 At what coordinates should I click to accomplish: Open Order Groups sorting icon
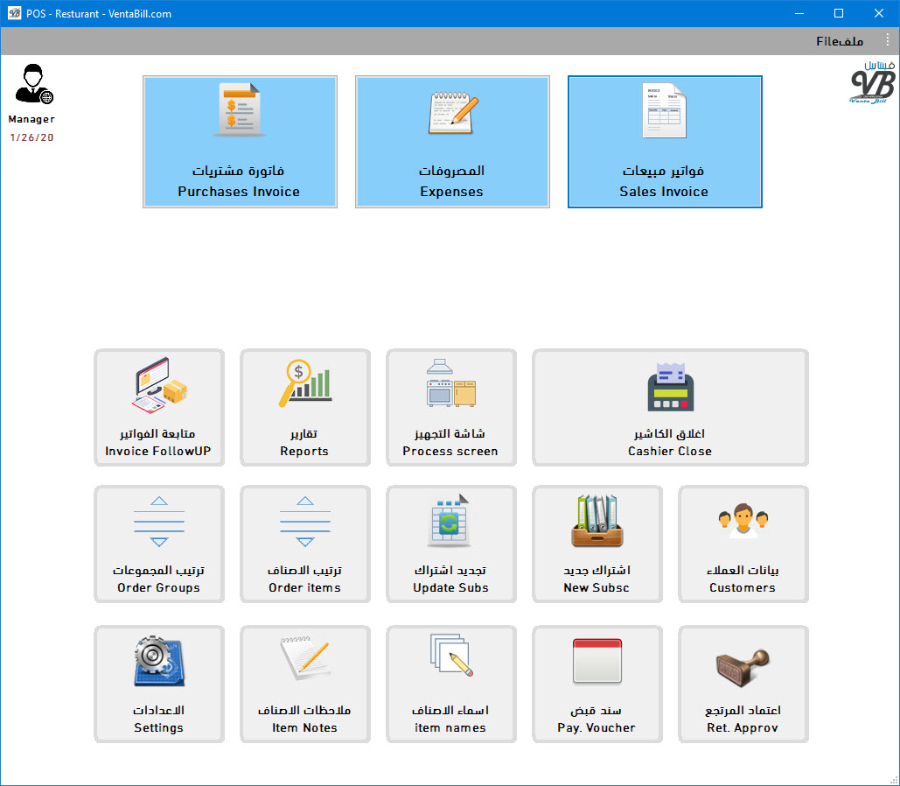pyautogui.click(x=159, y=522)
